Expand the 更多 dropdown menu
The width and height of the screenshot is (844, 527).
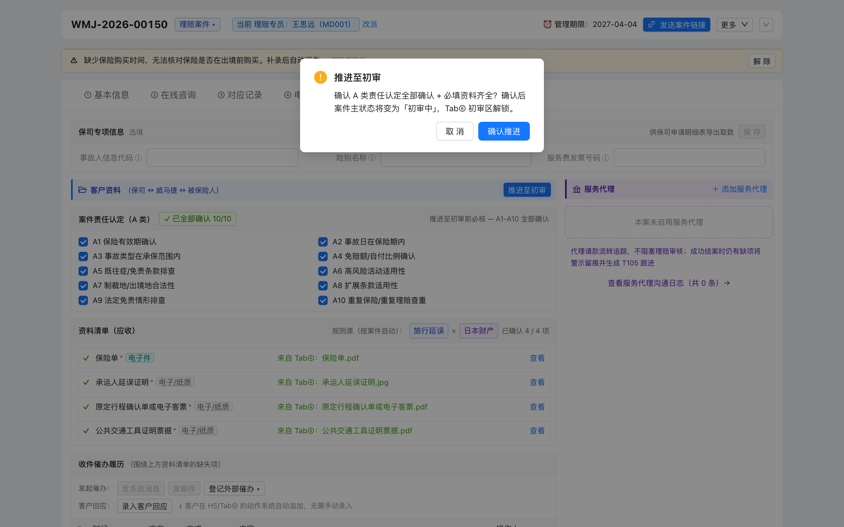[x=734, y=25]
